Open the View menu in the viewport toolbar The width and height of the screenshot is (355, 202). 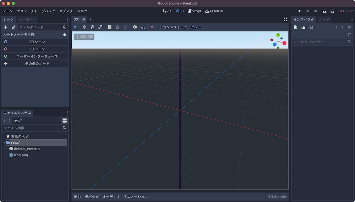(x=196, y=27)
